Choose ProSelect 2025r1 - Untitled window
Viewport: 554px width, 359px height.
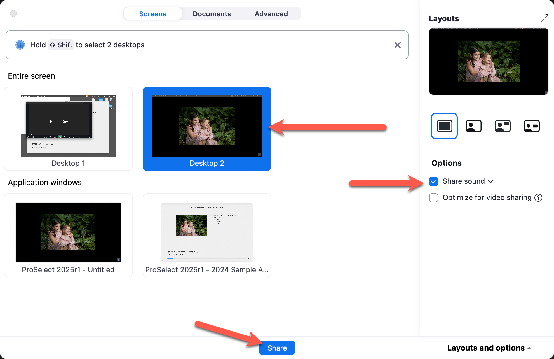point(68,235)
